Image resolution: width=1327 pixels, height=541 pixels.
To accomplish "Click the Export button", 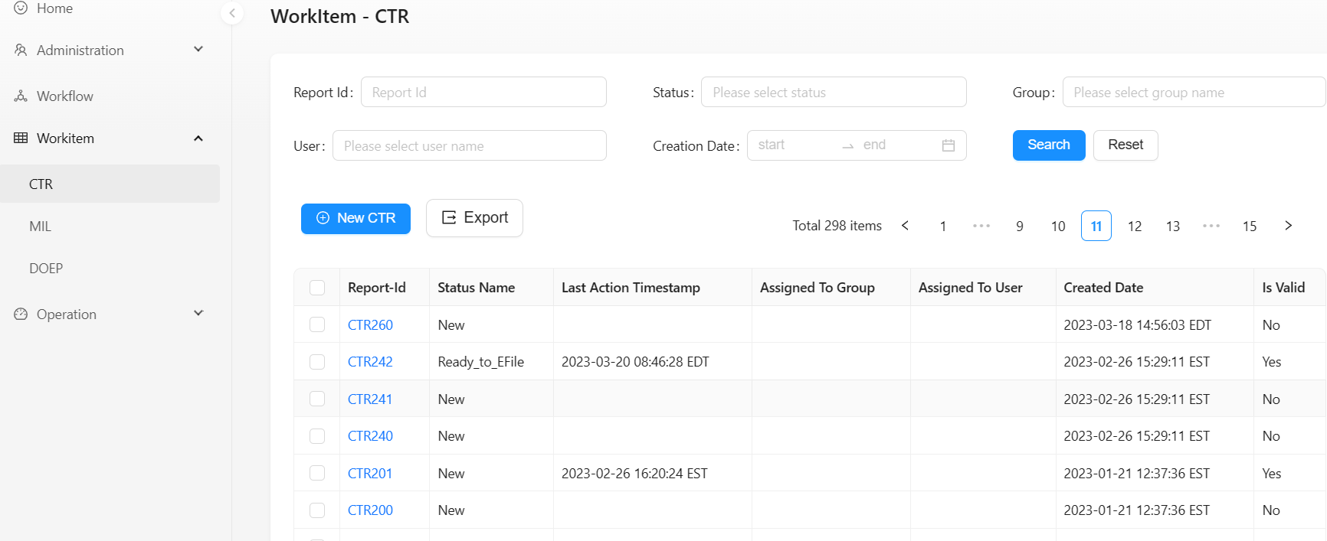I will coord(474,218).
